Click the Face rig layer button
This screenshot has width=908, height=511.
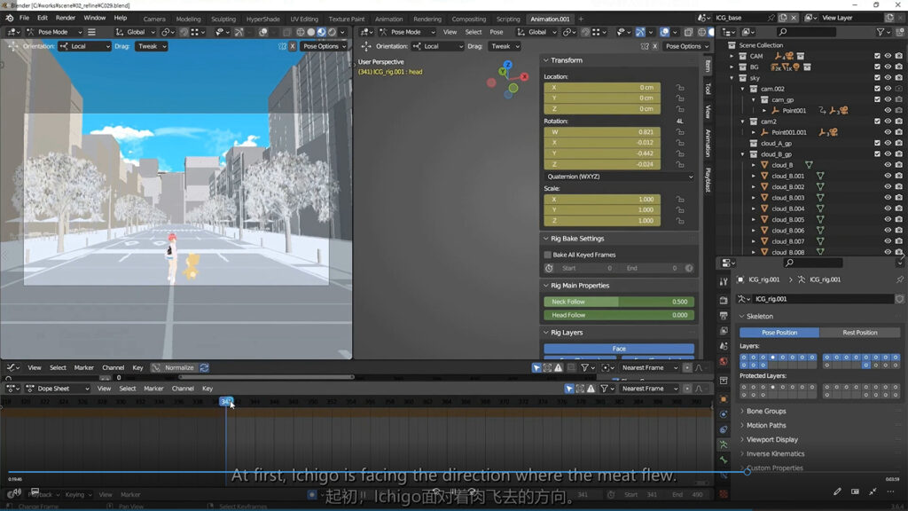tap(619, 349)
